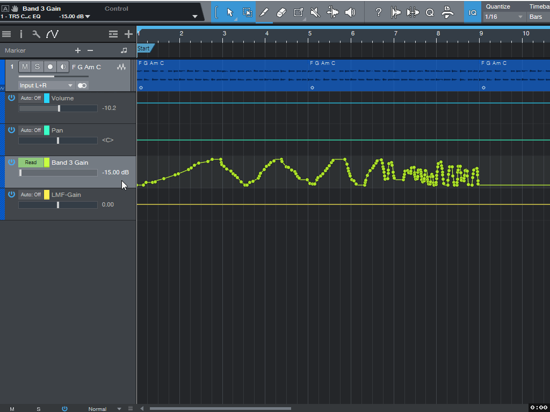Open the Timebase Bars dropdown
Screen dimensions: 550x412
tap(538, 17)
